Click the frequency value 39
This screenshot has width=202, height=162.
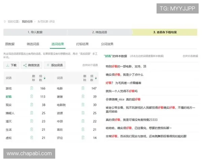pos(95,97)
